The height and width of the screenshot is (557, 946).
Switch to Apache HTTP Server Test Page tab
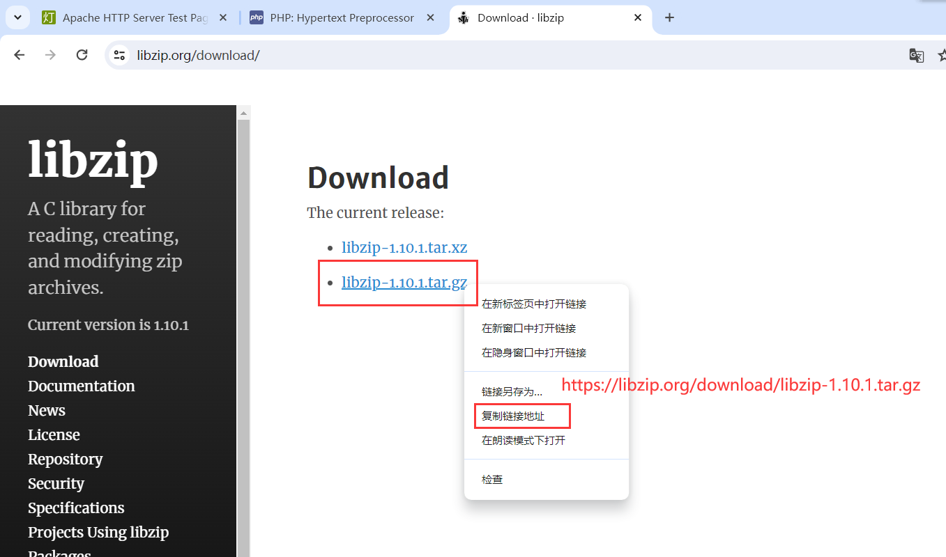click(x=135, y=18)
